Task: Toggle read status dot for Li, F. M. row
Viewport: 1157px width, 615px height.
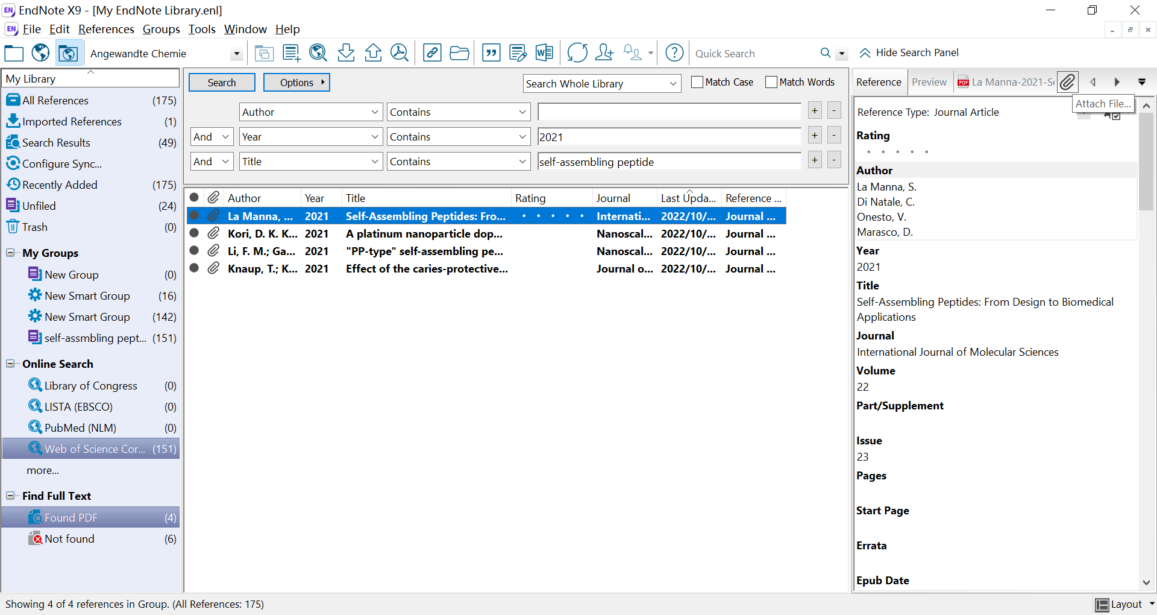Action: tap(194, 250)
